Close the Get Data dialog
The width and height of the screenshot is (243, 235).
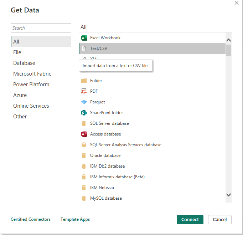pyautogui.click(x=237, y=3)
